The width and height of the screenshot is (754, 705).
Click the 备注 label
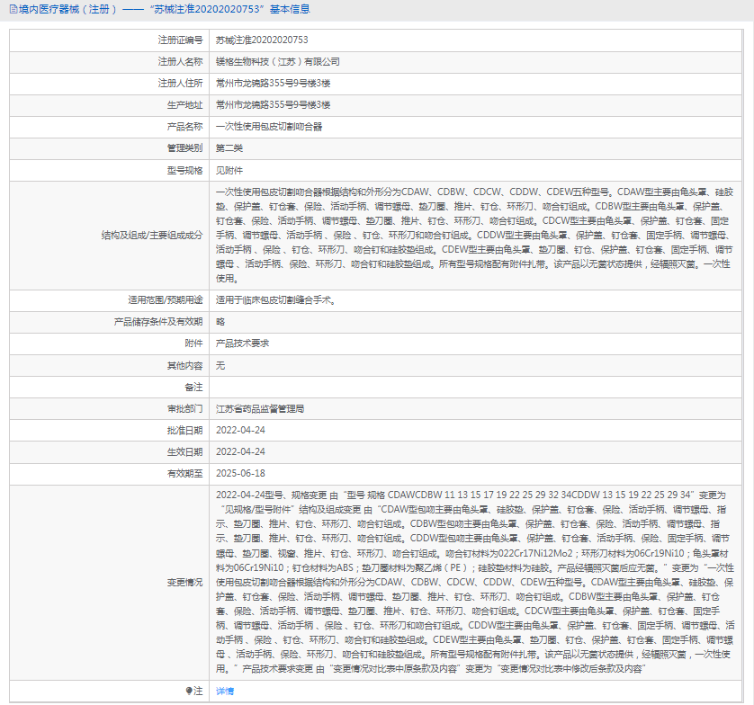click(193, 387)
